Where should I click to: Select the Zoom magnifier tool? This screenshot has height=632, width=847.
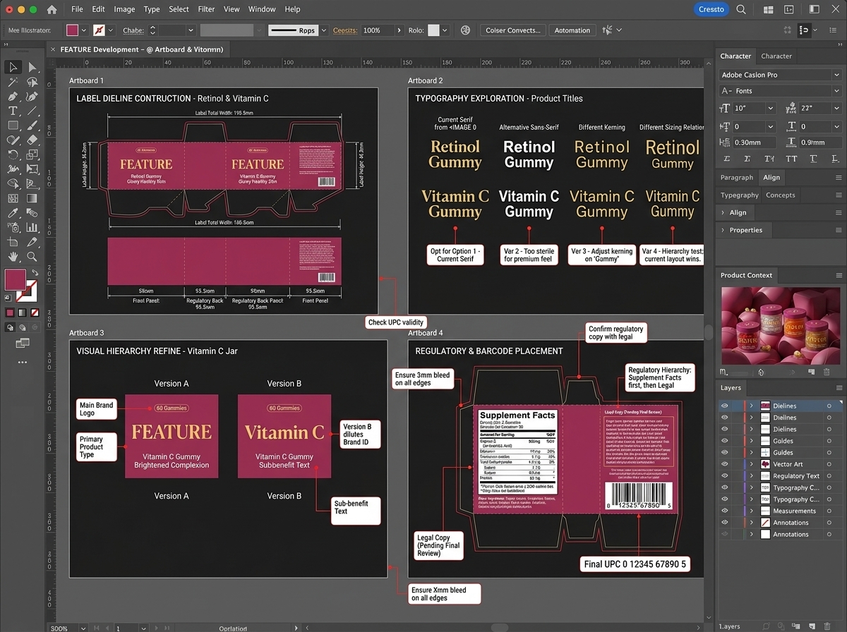tap(32, 257)
